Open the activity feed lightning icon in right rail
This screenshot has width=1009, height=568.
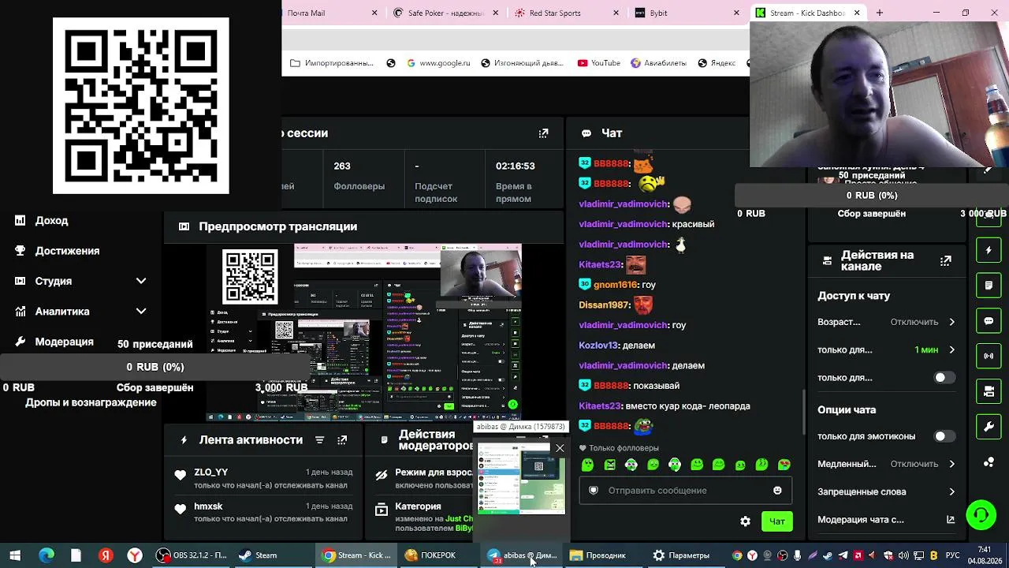point(989,250)
